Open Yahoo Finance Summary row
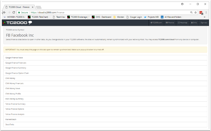Image resolution: width=211 pixels, height=131 pixels. 105,104
